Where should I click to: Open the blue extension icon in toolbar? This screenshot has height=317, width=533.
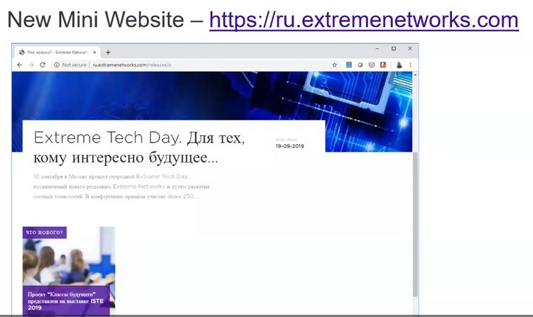point(349,65)
